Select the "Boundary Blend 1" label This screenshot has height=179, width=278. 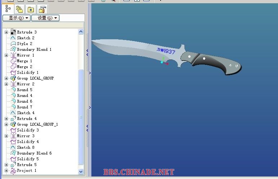(34, 49)
